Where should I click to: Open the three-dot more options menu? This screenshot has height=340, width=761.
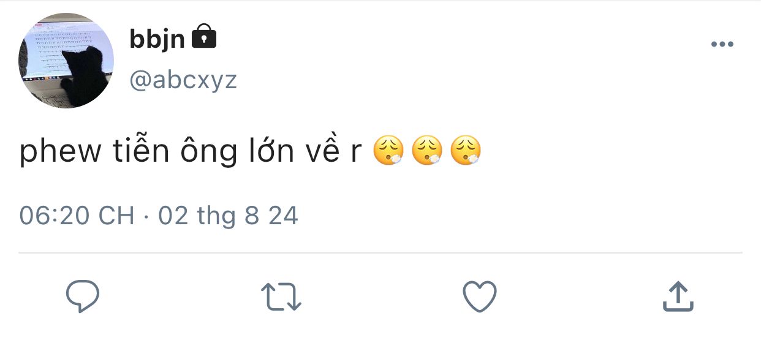(722, 44)
